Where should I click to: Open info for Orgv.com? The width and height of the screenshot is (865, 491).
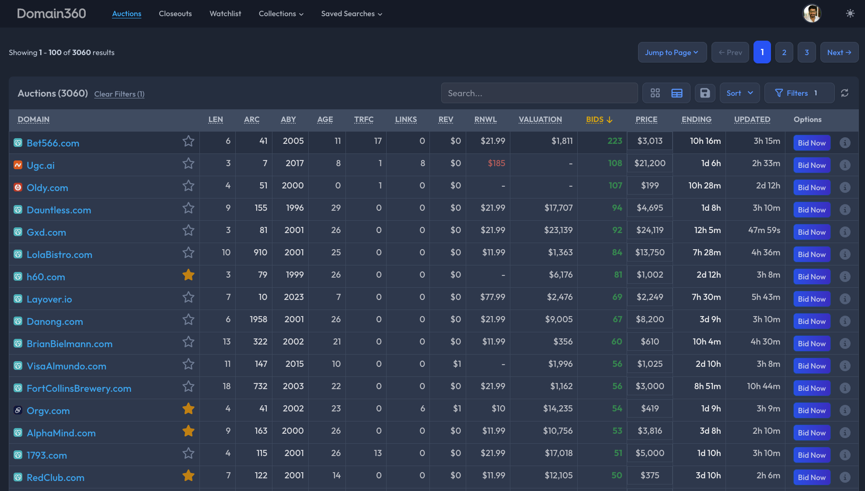[x=845, y=411]
